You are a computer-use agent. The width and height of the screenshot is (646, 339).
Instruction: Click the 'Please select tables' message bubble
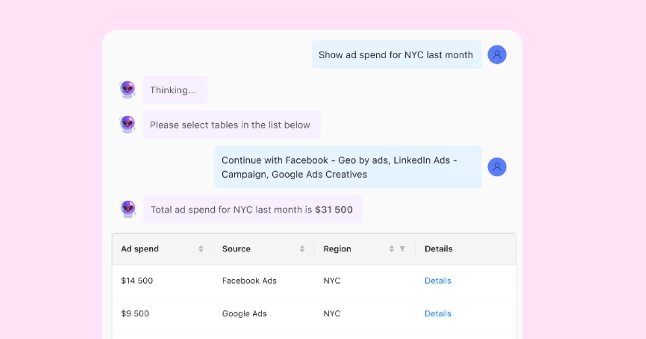click(x=231, y=125)
